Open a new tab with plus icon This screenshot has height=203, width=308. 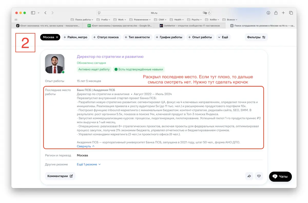[283, 13]
